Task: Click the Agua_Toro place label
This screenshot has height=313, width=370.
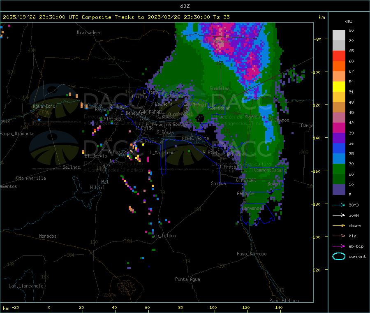Action: coord(44,106)
